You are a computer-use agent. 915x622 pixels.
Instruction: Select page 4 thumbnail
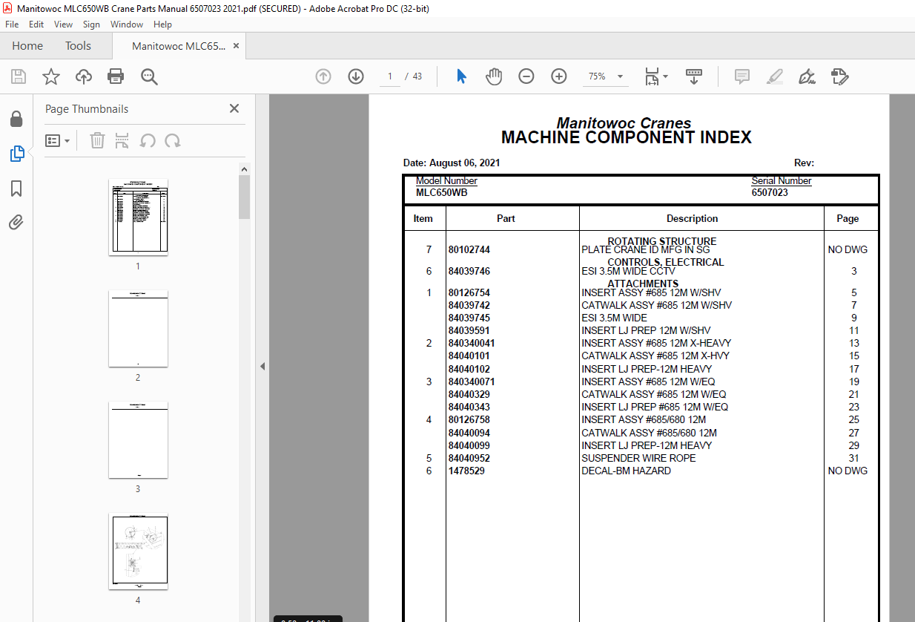[x=138, y=551]
